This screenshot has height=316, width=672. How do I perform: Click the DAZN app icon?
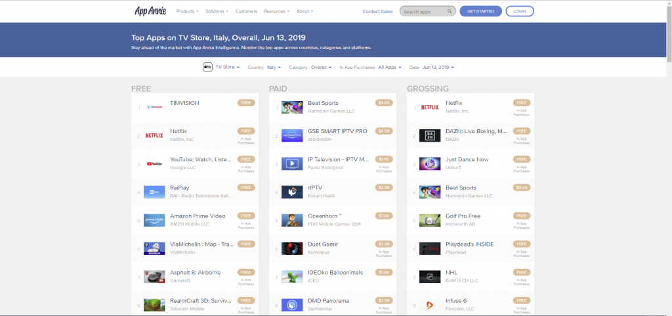[430, 136]
